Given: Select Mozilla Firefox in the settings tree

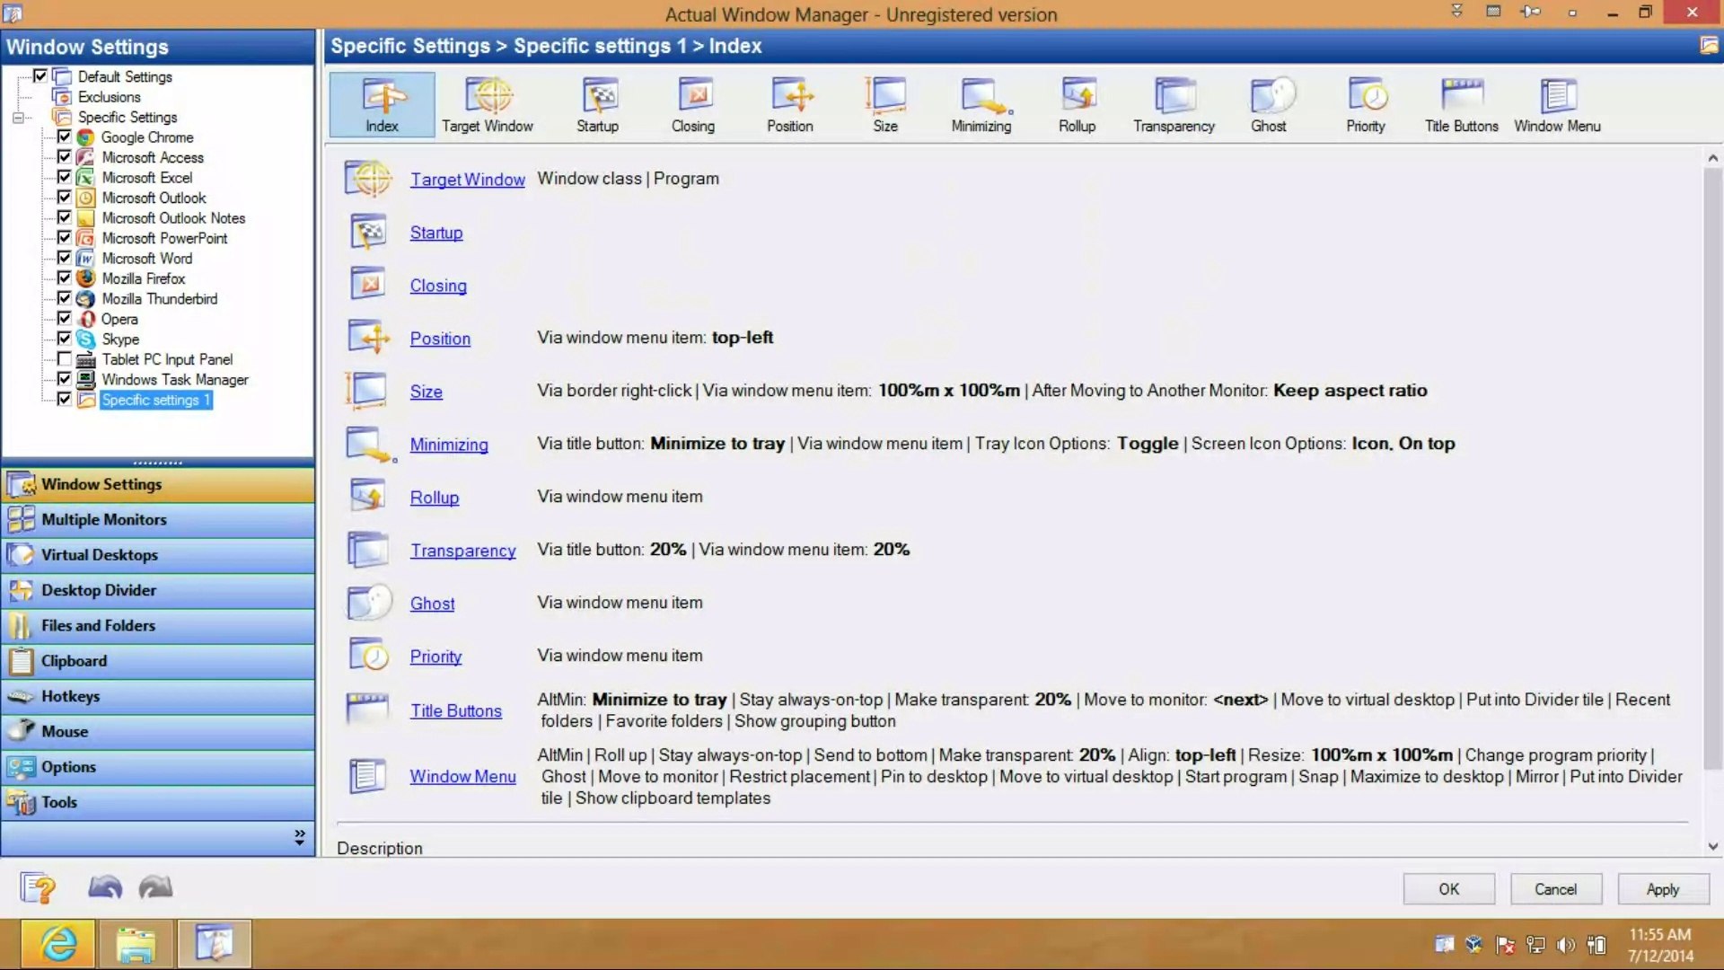Looking at the screenshot, I should (143, 278).
